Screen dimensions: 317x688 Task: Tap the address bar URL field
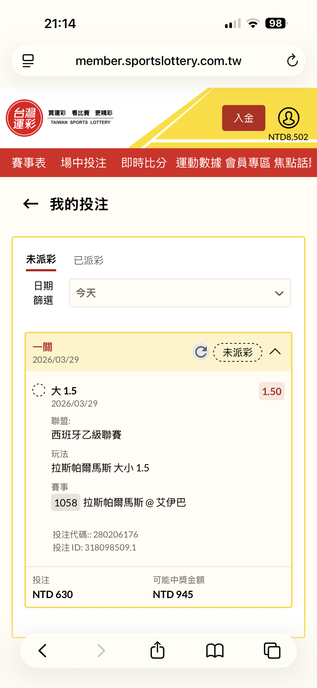coord(158,61)
